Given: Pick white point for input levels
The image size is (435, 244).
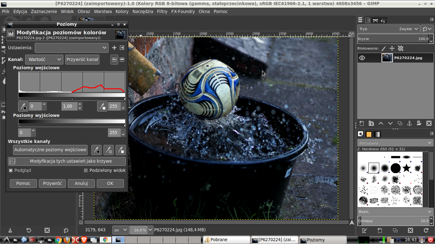Looking at the screenshot, I should (102, 106).
